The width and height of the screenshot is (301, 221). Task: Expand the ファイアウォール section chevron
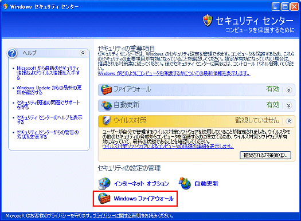click(289, 90)
